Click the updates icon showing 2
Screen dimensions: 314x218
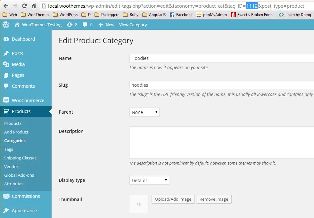(70, 25)
